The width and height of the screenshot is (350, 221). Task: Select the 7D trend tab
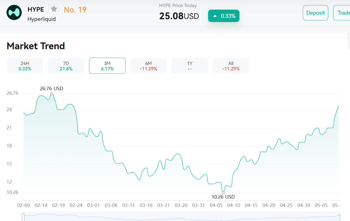click(x=66, y=66)
